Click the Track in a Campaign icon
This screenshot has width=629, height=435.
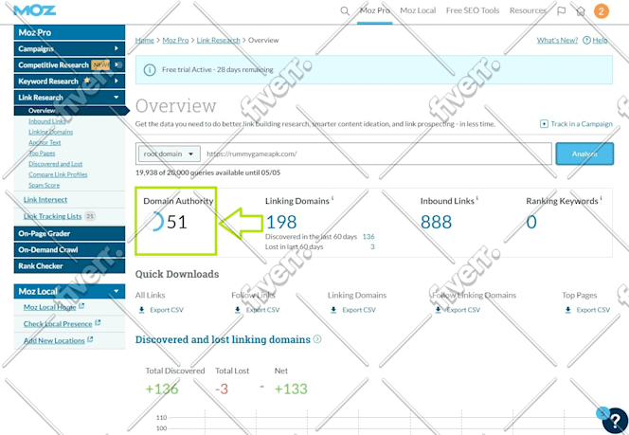point(544,124)
